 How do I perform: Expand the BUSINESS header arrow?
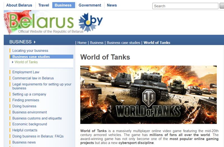[35, 42]
